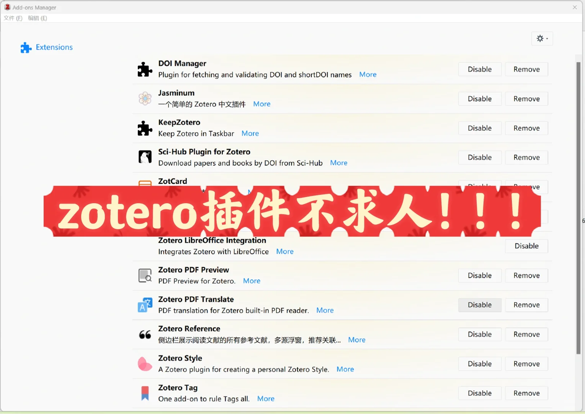Select the Extensions puzzle icon in sidebar

26,47
